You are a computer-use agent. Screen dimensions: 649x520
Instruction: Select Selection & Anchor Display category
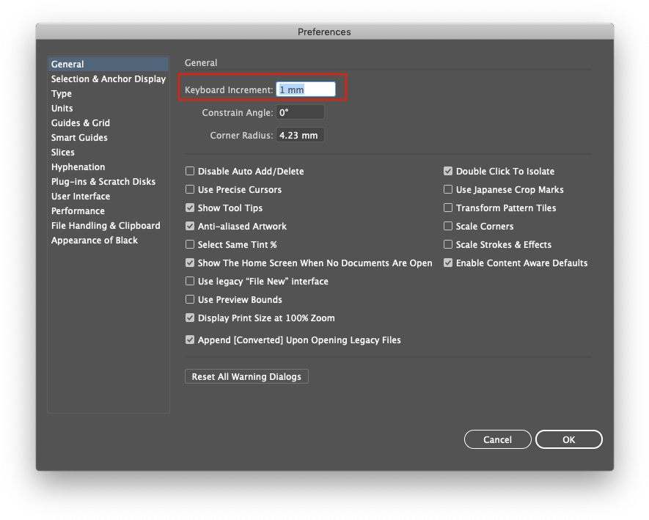[x=108, y=78]
